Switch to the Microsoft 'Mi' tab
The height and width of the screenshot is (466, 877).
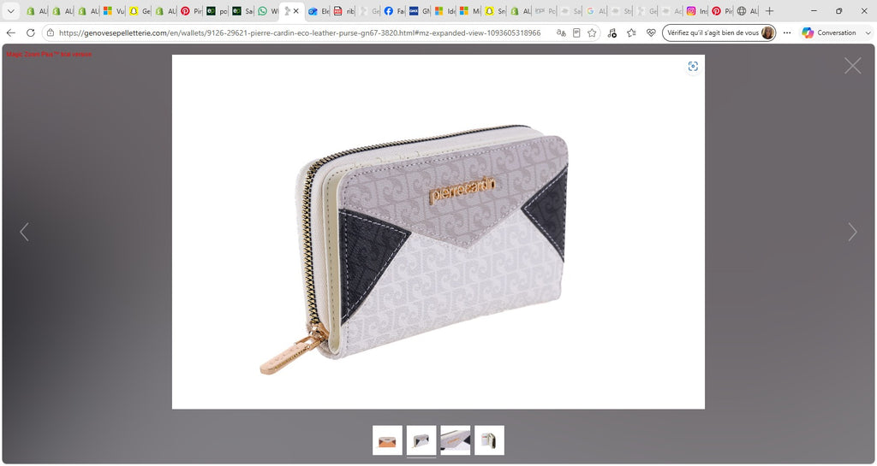[470, 10]
